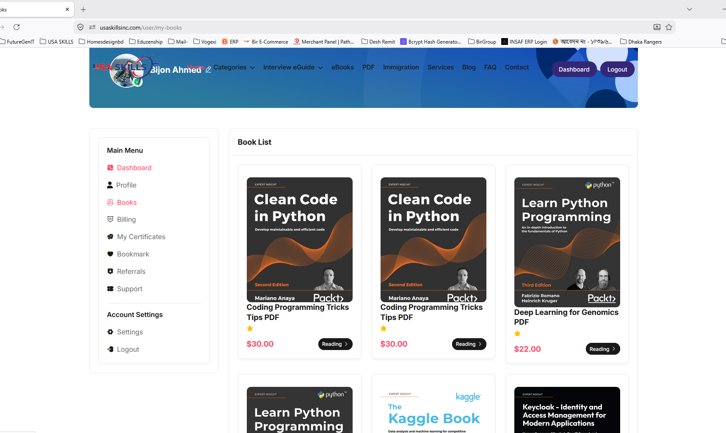Click the Dashboard button in header
The image size is (726, 433).
[x=574, y=69]
